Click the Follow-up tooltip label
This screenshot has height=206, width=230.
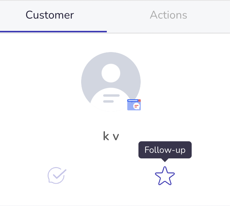pos(165,150)
